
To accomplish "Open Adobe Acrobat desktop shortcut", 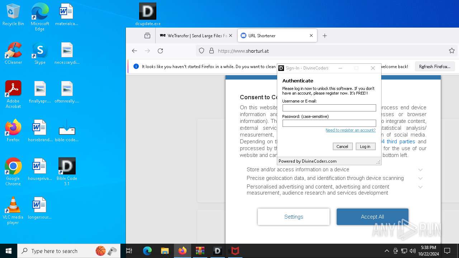I will click(13, 95).
